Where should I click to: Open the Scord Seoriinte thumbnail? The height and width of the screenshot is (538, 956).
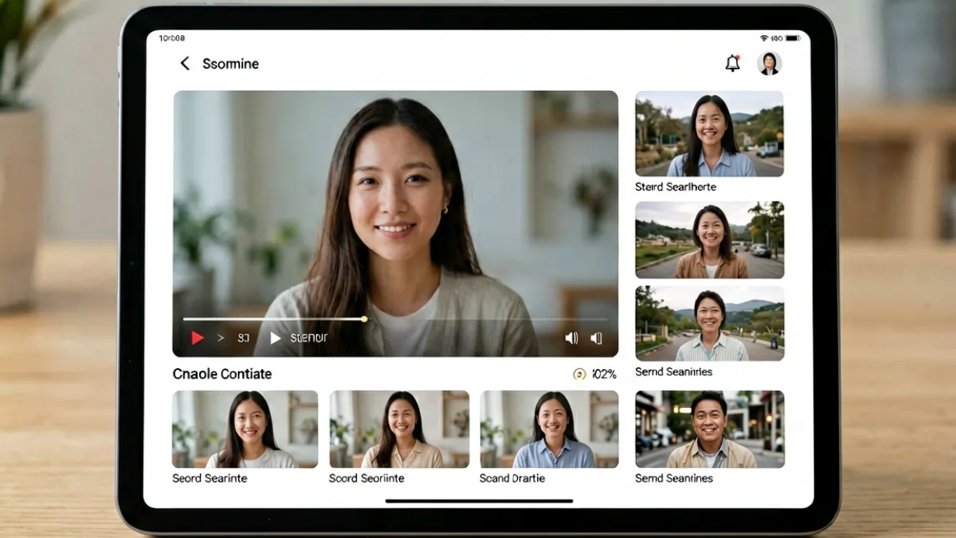(399, 429)
